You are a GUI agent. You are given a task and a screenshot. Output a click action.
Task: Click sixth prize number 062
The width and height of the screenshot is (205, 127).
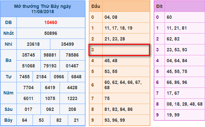(x=50, y=109)
